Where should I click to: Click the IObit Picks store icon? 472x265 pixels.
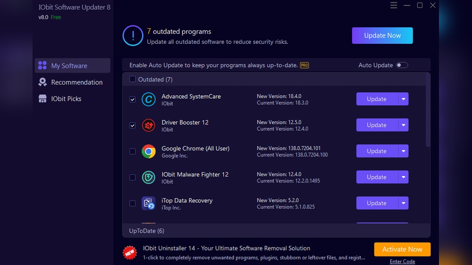click(42, 99)
